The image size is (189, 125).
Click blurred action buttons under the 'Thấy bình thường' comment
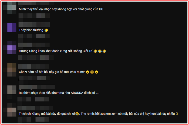(34, 36)
